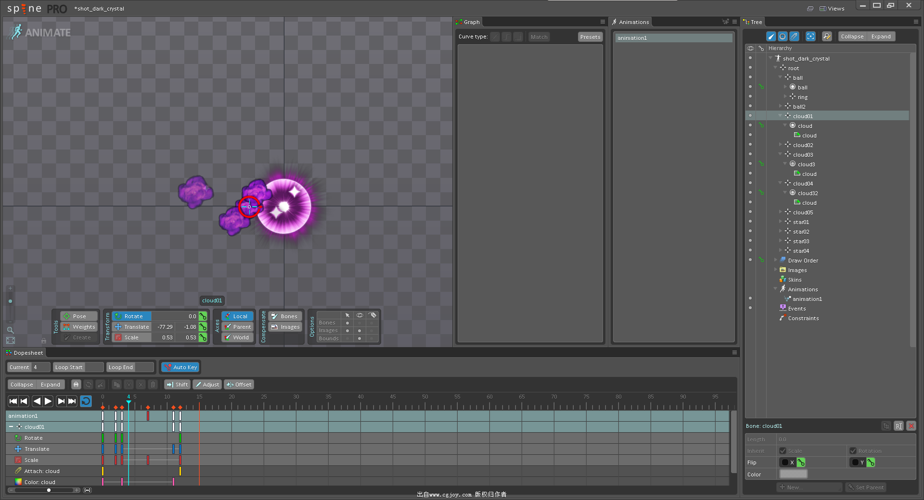Expand the Draw Order node

[775, 260]
